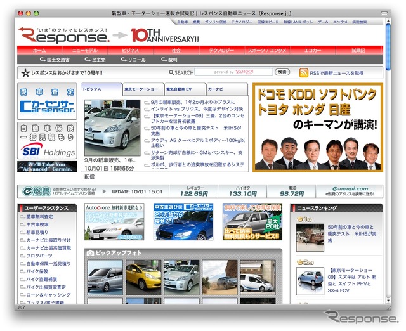The image size is (406, 331).
Task: Open カーナビ出張取り付け link
Action: tap(48, 240)
